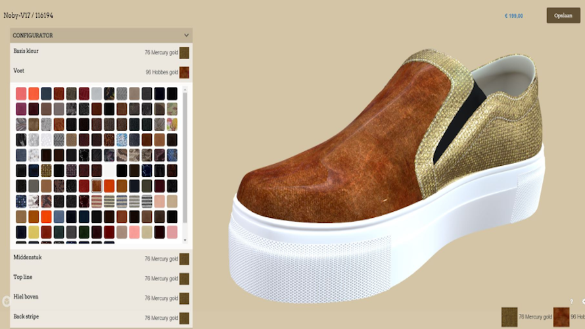585x329 pixels.
Task: Click the Mercury gold swatch in Hiel boven row
Action: [x=184, y=298]
